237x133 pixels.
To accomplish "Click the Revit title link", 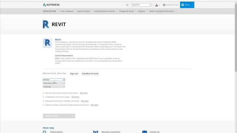I will pos(58,40).
